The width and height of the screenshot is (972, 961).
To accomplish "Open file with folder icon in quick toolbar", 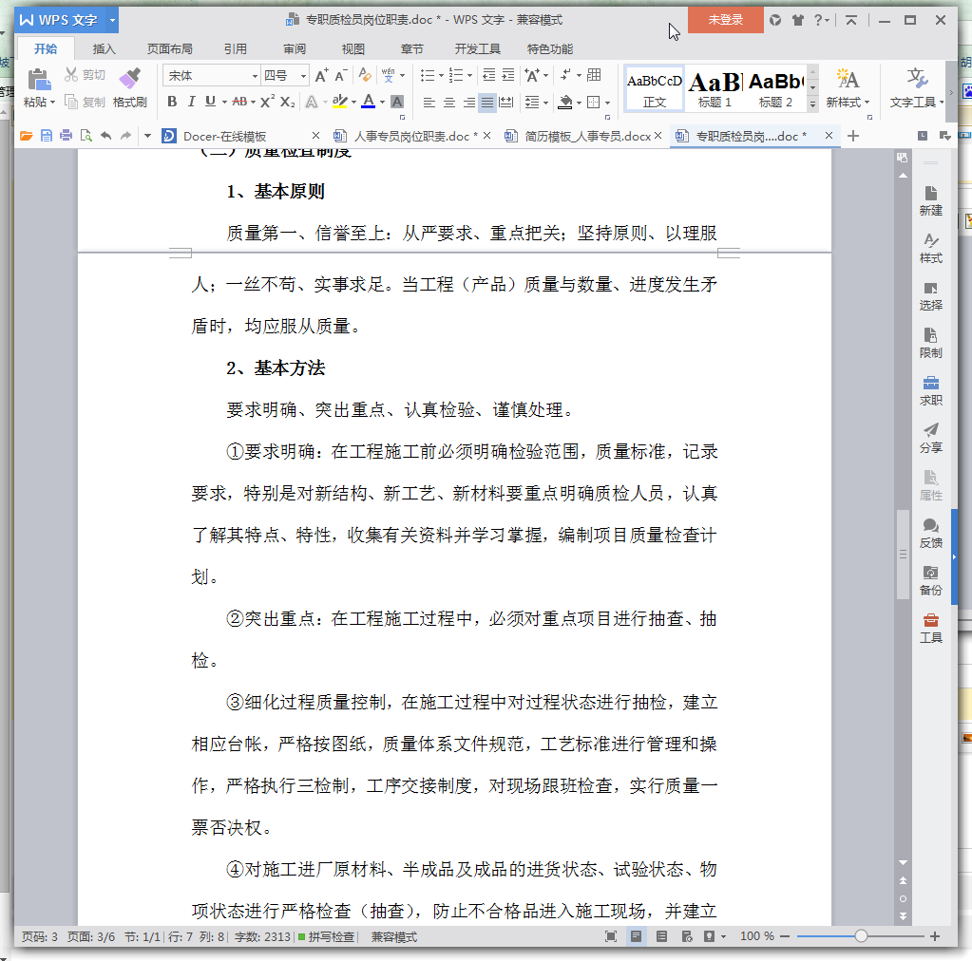I will 26,136.
